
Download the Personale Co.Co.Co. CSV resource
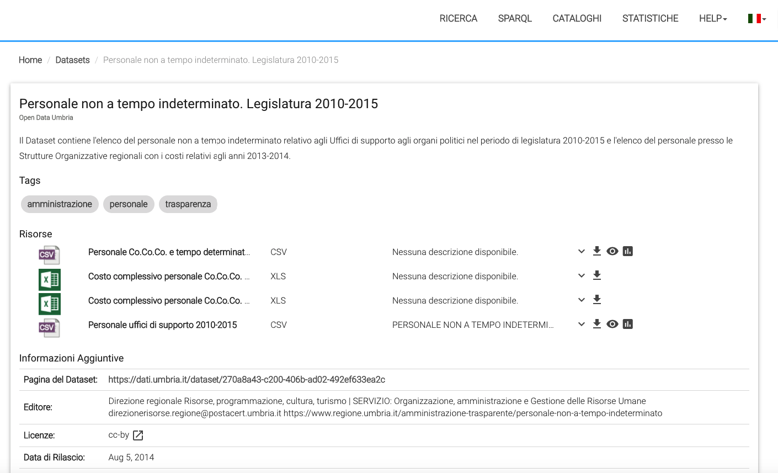point(596,251)
